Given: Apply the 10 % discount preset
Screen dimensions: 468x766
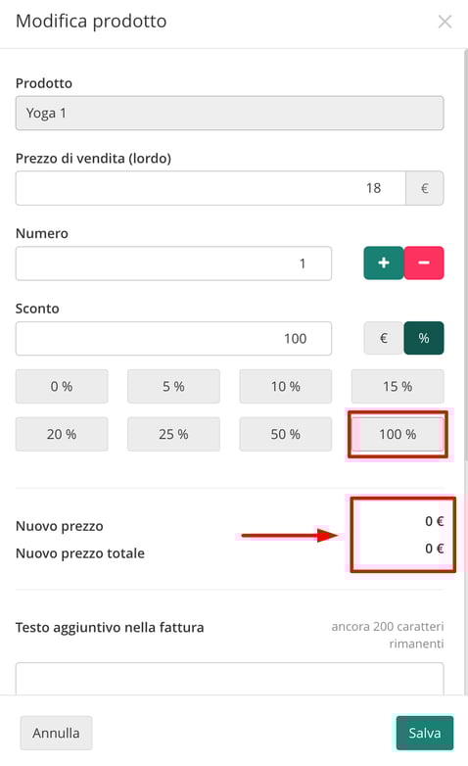Looking at the screenshot, I should 286,386.
